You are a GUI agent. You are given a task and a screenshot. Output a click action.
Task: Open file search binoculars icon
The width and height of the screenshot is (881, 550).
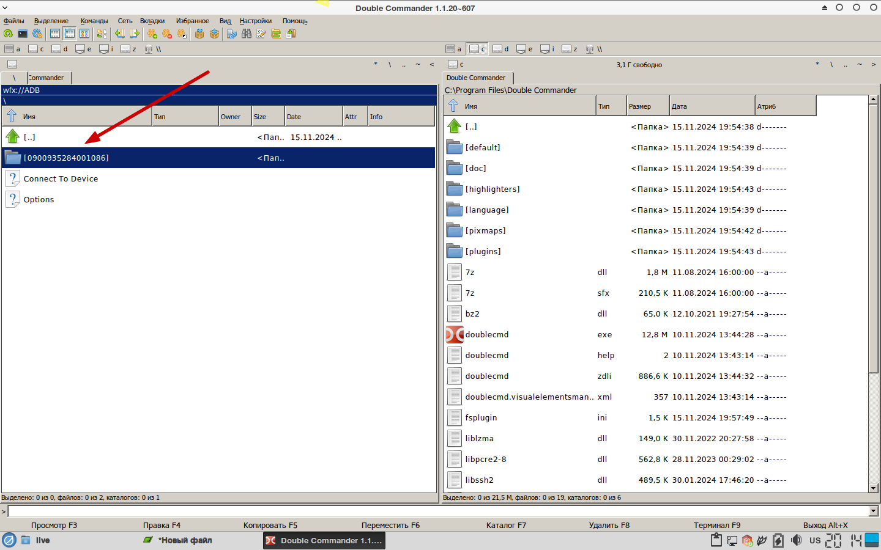coord(247,34)
